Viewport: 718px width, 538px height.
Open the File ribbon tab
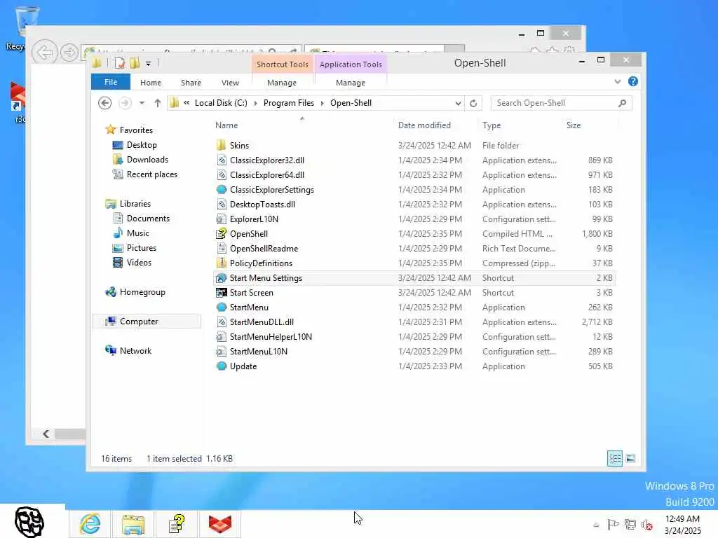(111, 82)
